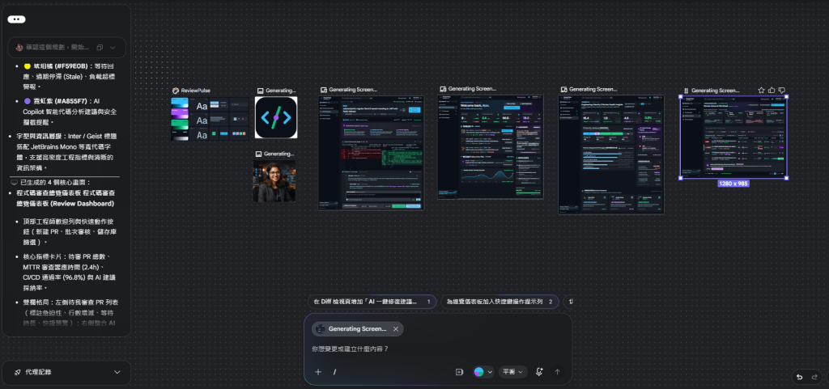Click the green gradient swatch in ReviewPulse card

180,125
